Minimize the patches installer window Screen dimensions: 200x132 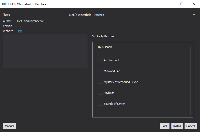(x=170, y=4)
